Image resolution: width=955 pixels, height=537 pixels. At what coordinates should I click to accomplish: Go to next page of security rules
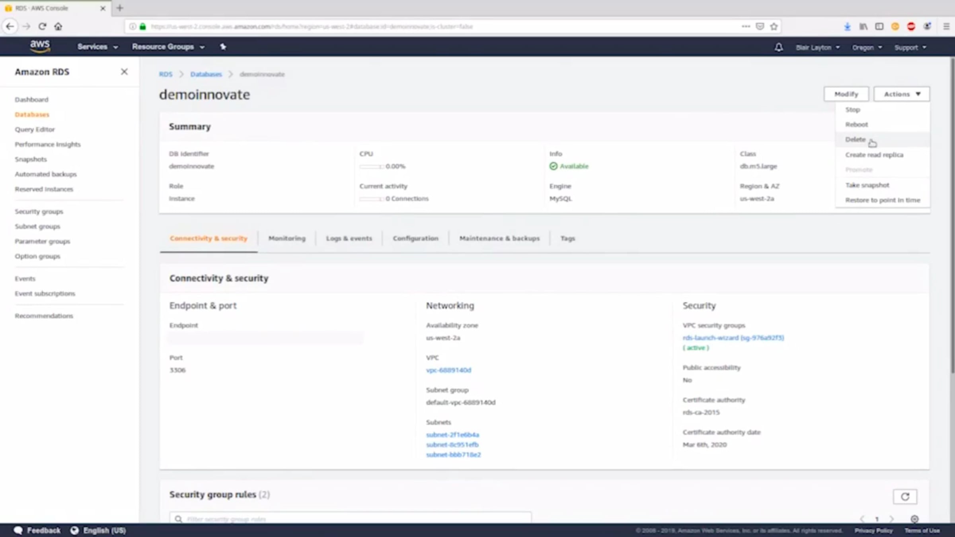point(892,519)
